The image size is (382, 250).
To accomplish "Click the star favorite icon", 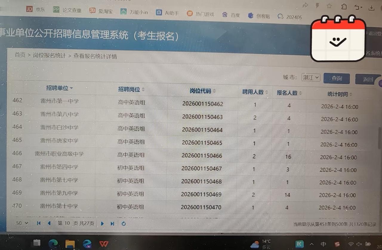I will (x=329, y=6).
